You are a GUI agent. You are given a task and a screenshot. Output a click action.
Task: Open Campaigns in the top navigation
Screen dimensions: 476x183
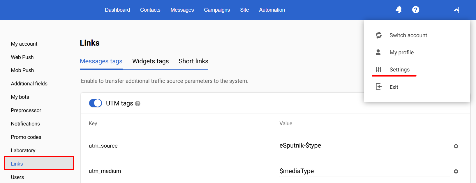pyautogui.click(x=217, y=10)
